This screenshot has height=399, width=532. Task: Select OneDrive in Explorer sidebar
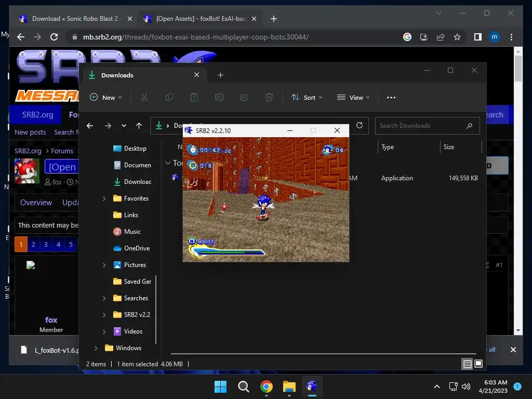[x=131, y=248]
